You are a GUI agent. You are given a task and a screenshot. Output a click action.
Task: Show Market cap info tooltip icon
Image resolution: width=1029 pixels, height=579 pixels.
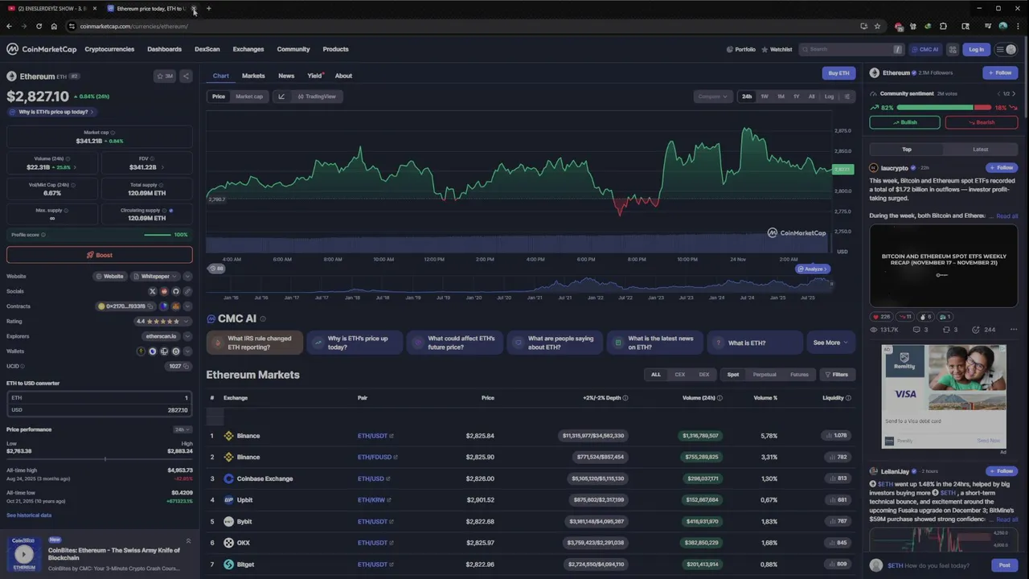113,133
